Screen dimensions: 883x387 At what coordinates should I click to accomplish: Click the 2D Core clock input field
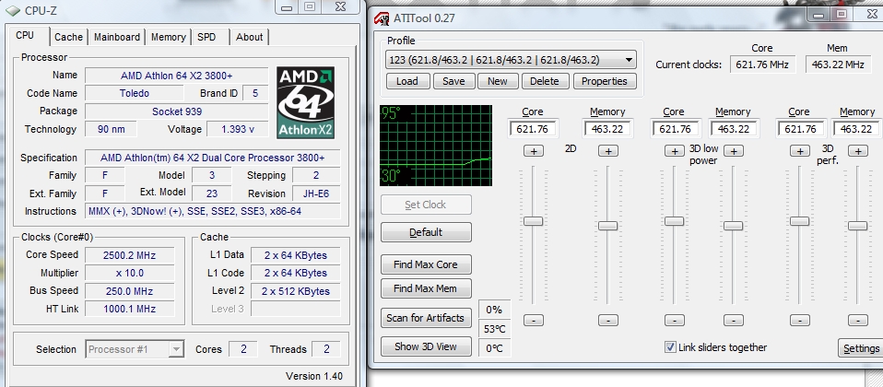[533, 129]
